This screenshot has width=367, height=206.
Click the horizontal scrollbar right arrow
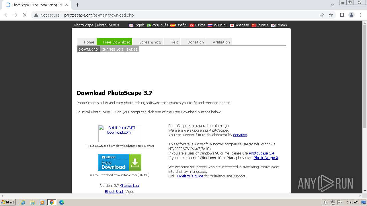coord(360,196)
